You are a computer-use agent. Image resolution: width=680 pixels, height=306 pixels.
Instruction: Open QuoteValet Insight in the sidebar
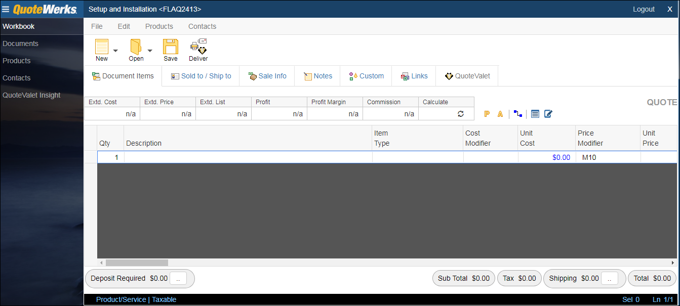(31, 95)
